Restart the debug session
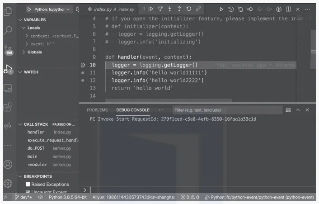Image resolution: width=319 pixels, height=204 pixels. click(x=188, y=9)
